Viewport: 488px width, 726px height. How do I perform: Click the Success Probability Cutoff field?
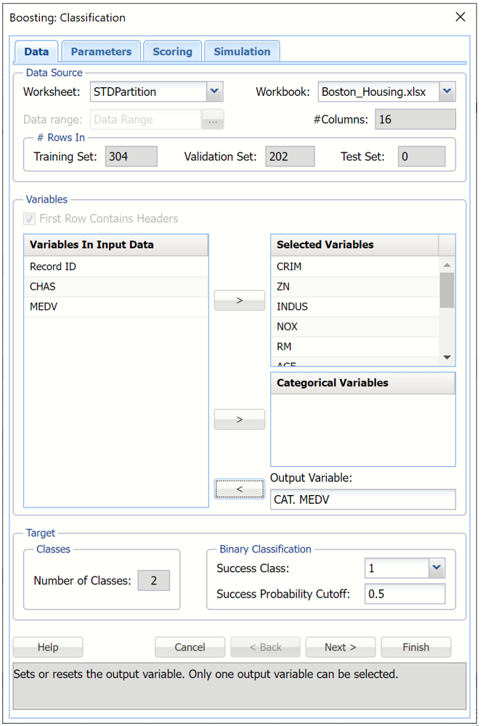tap(404, 594)
